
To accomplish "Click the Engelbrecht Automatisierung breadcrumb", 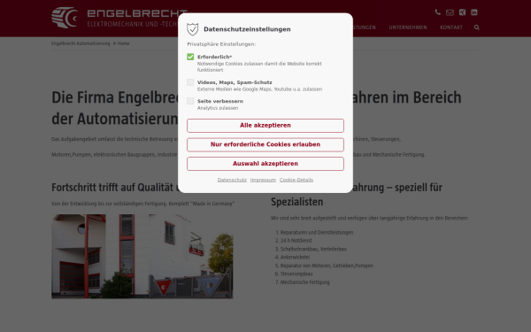I will tap(81, 43).
